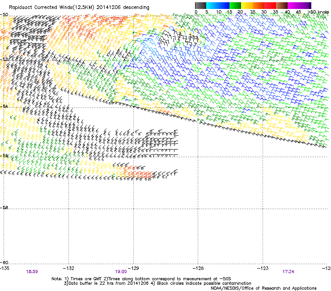
Task: Click the longitude label -132
Action: click(68, 268)
